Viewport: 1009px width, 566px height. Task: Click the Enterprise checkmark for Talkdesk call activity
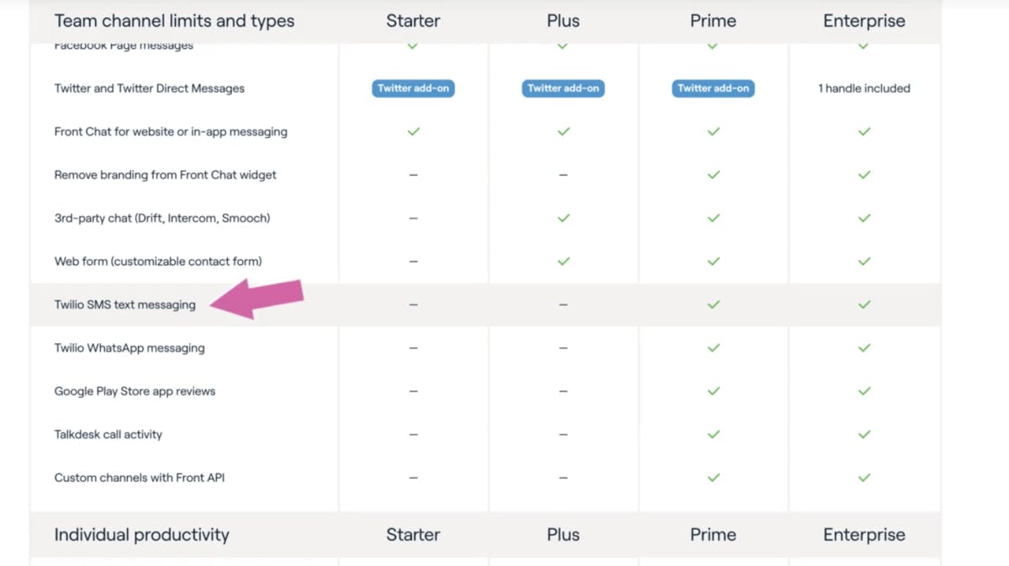[x=864, y=434]
